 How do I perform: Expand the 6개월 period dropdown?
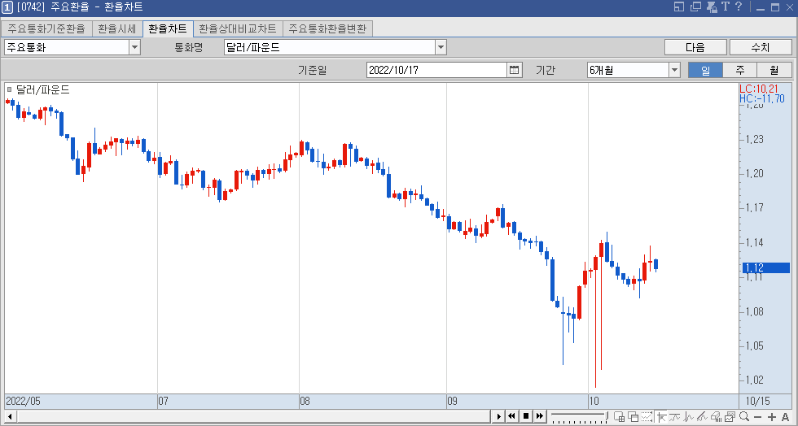[674, 70]
